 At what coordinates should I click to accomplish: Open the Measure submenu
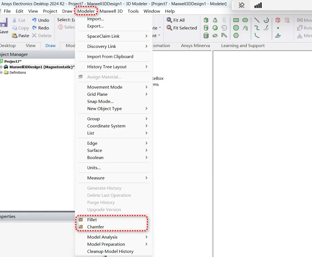(x=114, y=178)
